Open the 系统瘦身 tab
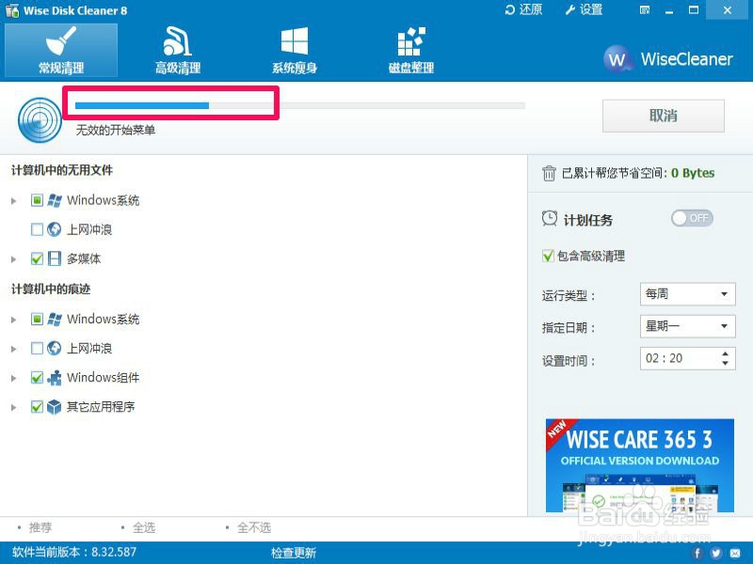Viewport: 753px width, 564px height. pyautogui.click(x=295, y=51)
